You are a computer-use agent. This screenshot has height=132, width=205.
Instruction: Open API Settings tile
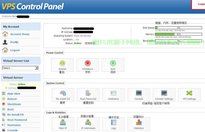click(189, 95)
